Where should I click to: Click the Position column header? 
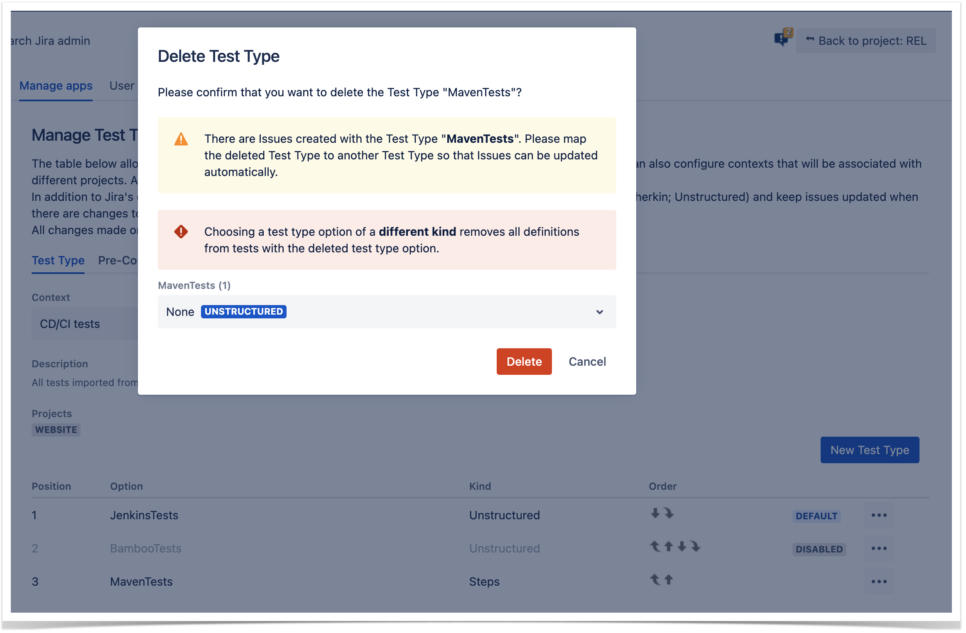(x=51, y=486)
